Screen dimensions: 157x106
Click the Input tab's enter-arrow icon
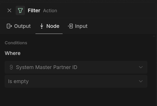point(70,26)
